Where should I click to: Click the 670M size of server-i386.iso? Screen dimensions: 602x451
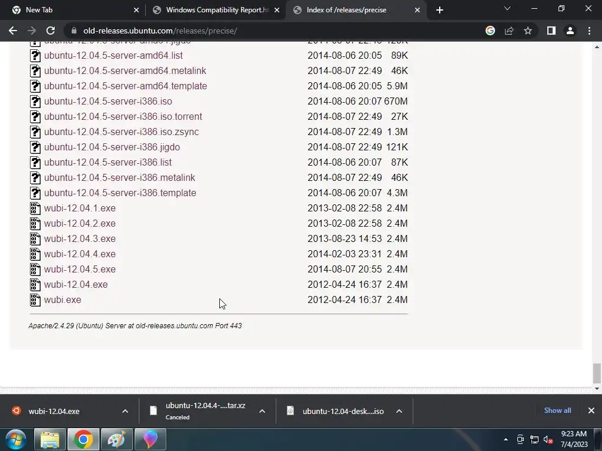pos(396,101)
